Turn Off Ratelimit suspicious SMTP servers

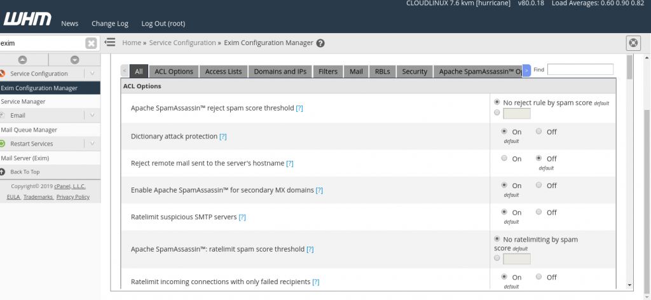[539, 212]
